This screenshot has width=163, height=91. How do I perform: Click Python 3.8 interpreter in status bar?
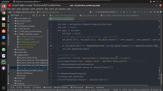click(141, 90)
